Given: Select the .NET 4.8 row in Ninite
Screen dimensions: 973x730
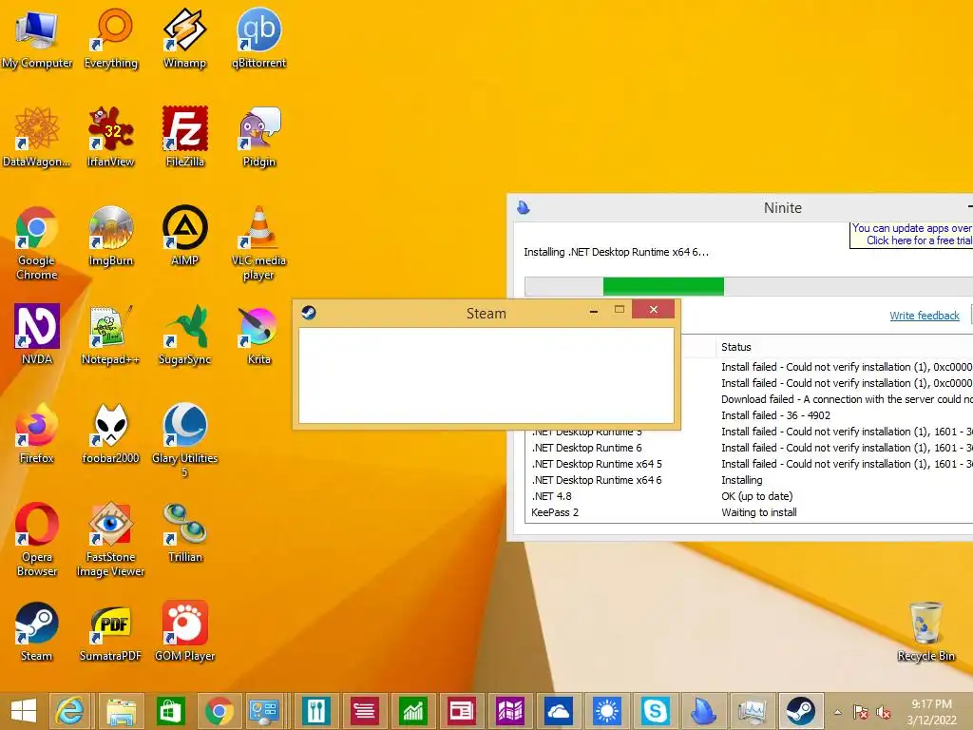Looking at the screenshot, I should 749,496.
